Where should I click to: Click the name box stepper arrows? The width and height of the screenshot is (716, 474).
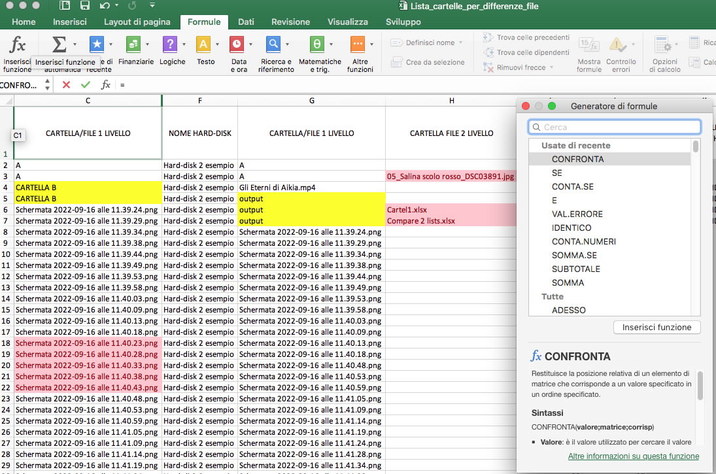[x=47, y=84]
